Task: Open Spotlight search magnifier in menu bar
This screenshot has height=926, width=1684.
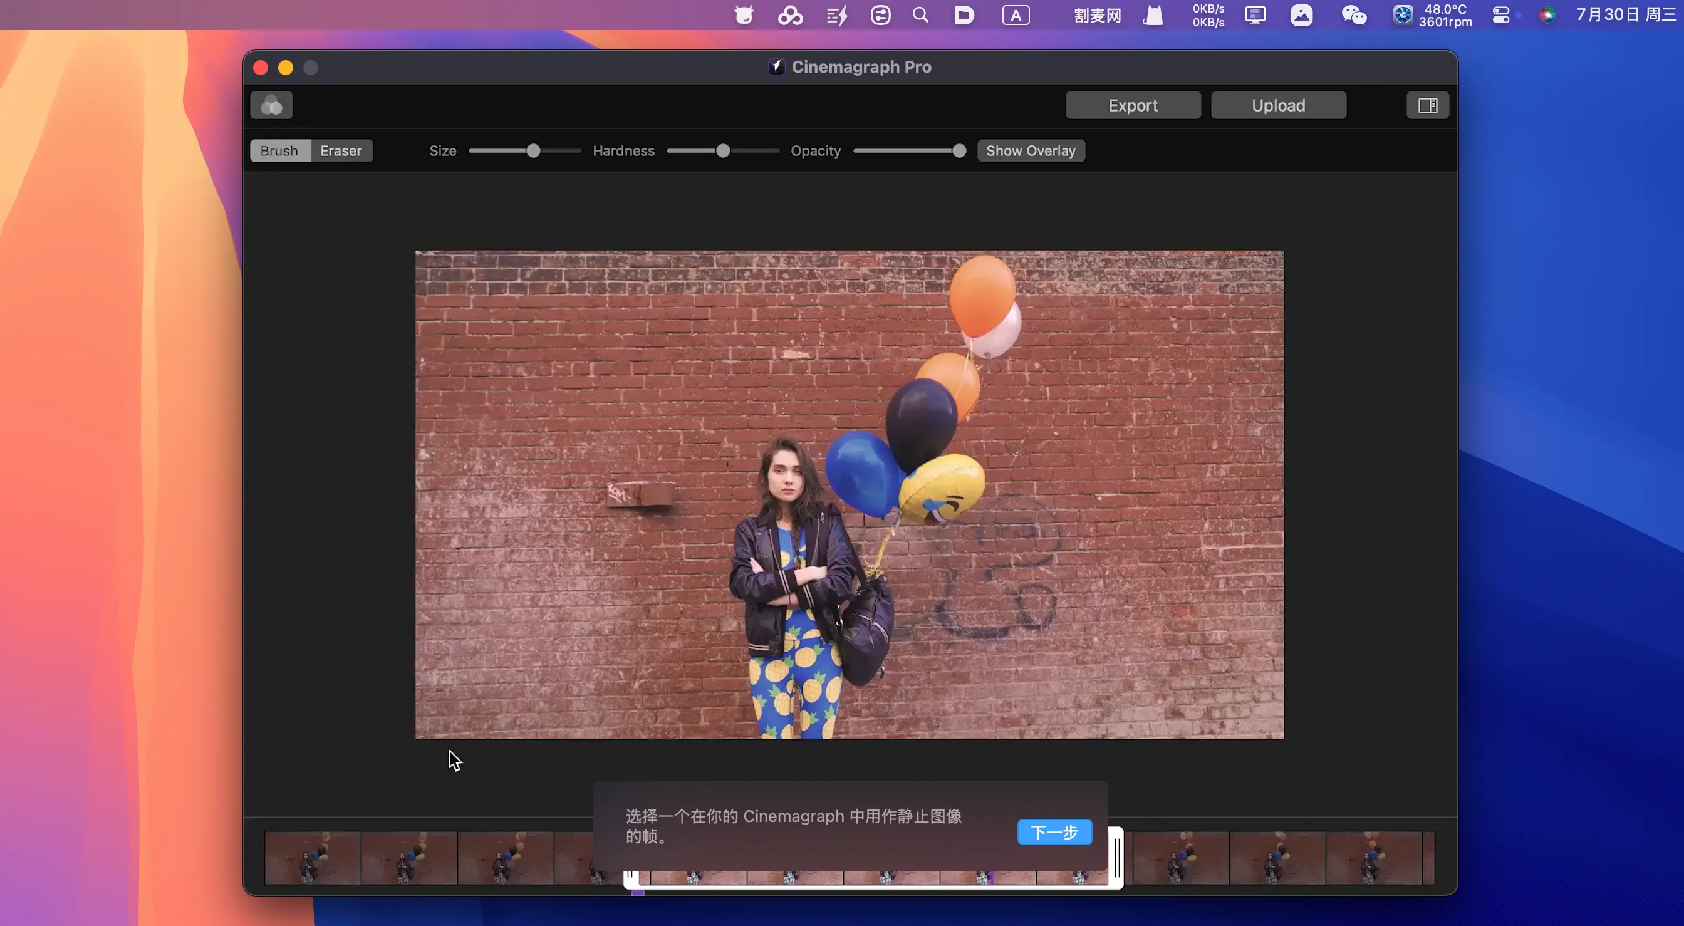Action: [x=920, y=15]
